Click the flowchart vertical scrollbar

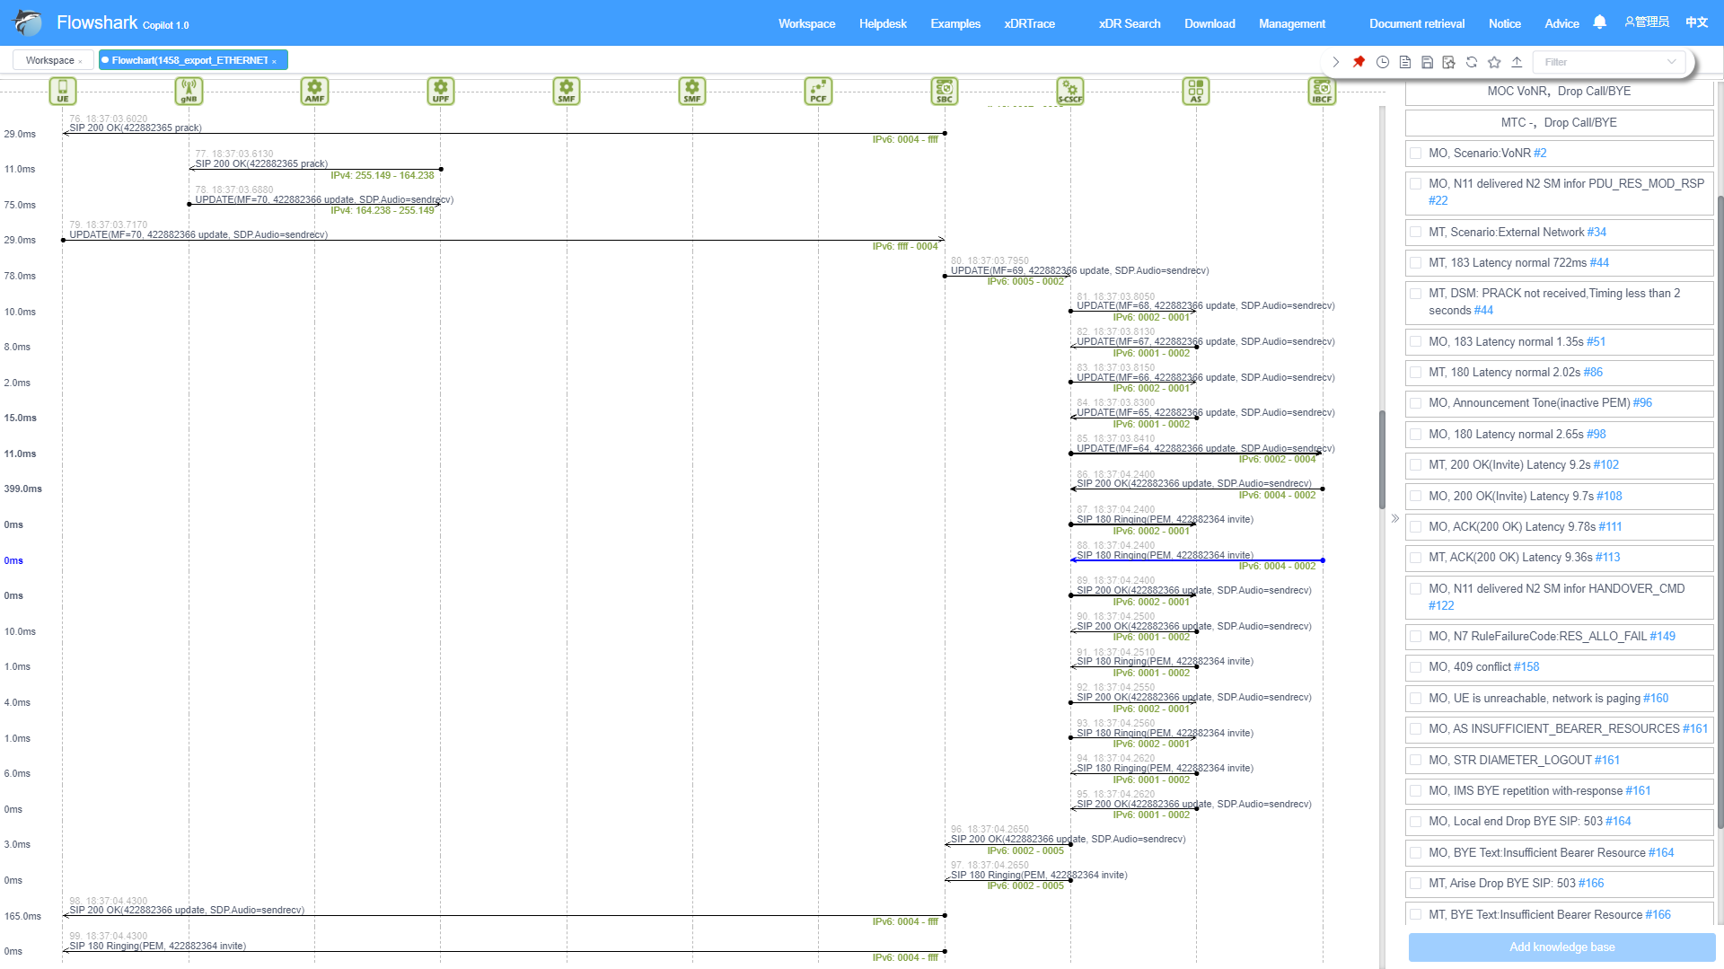(1382, 460)
